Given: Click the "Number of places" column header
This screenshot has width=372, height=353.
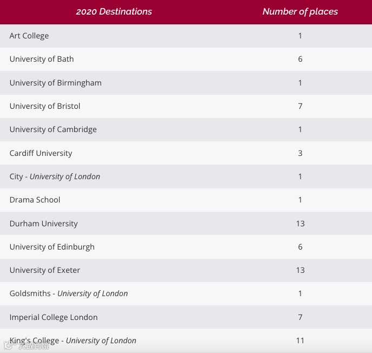Looking at the screenshot, I should pyautogui.click(x=300, y=11).
